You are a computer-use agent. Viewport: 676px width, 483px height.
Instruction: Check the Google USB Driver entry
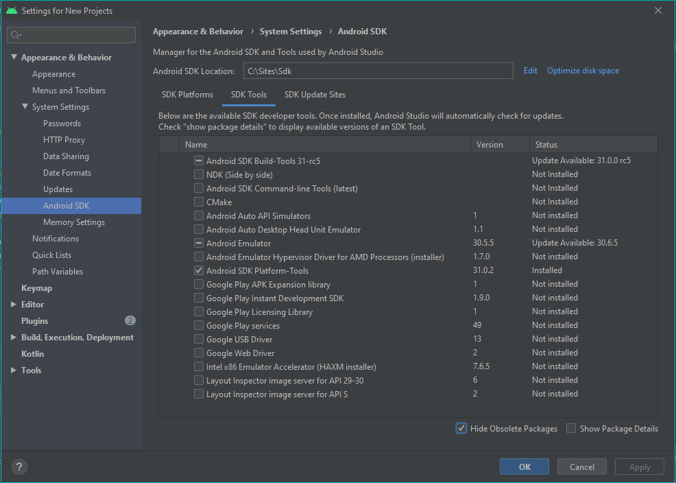[198, 338]
